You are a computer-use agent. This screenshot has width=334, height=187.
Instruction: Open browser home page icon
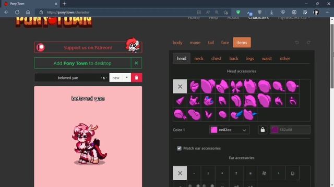28,12
